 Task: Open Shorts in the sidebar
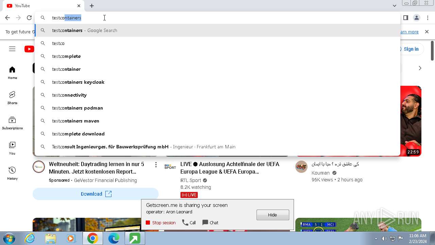pos(12,98)
